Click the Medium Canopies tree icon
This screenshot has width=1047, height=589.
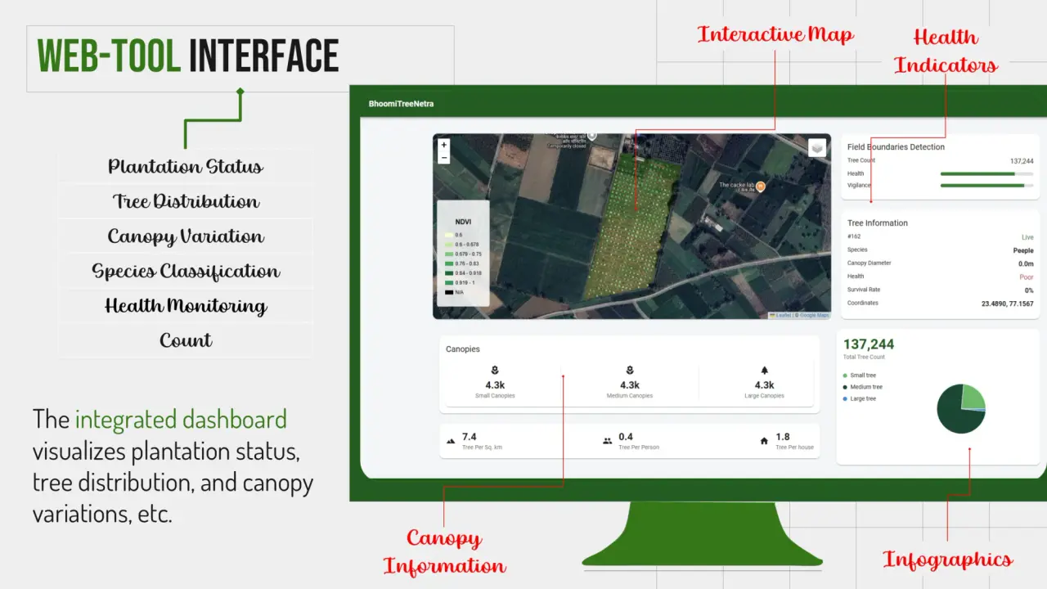pos(630,371)
